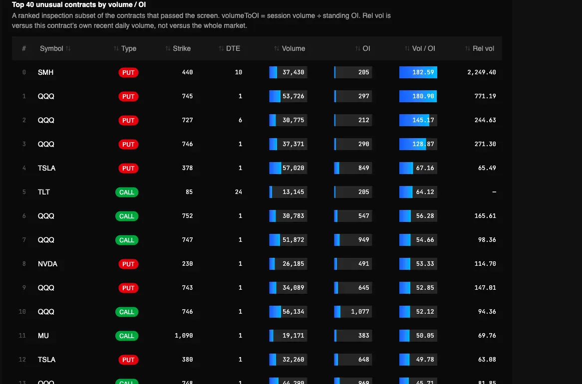Click volume 37,371 in QQQ 746 put row
Viewport: 582px width, 384px height.
click(293, 144)
